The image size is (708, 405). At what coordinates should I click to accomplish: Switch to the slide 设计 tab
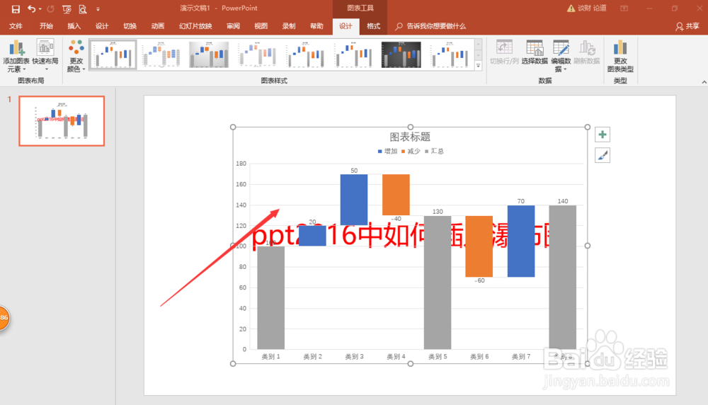tap(102, 26)
